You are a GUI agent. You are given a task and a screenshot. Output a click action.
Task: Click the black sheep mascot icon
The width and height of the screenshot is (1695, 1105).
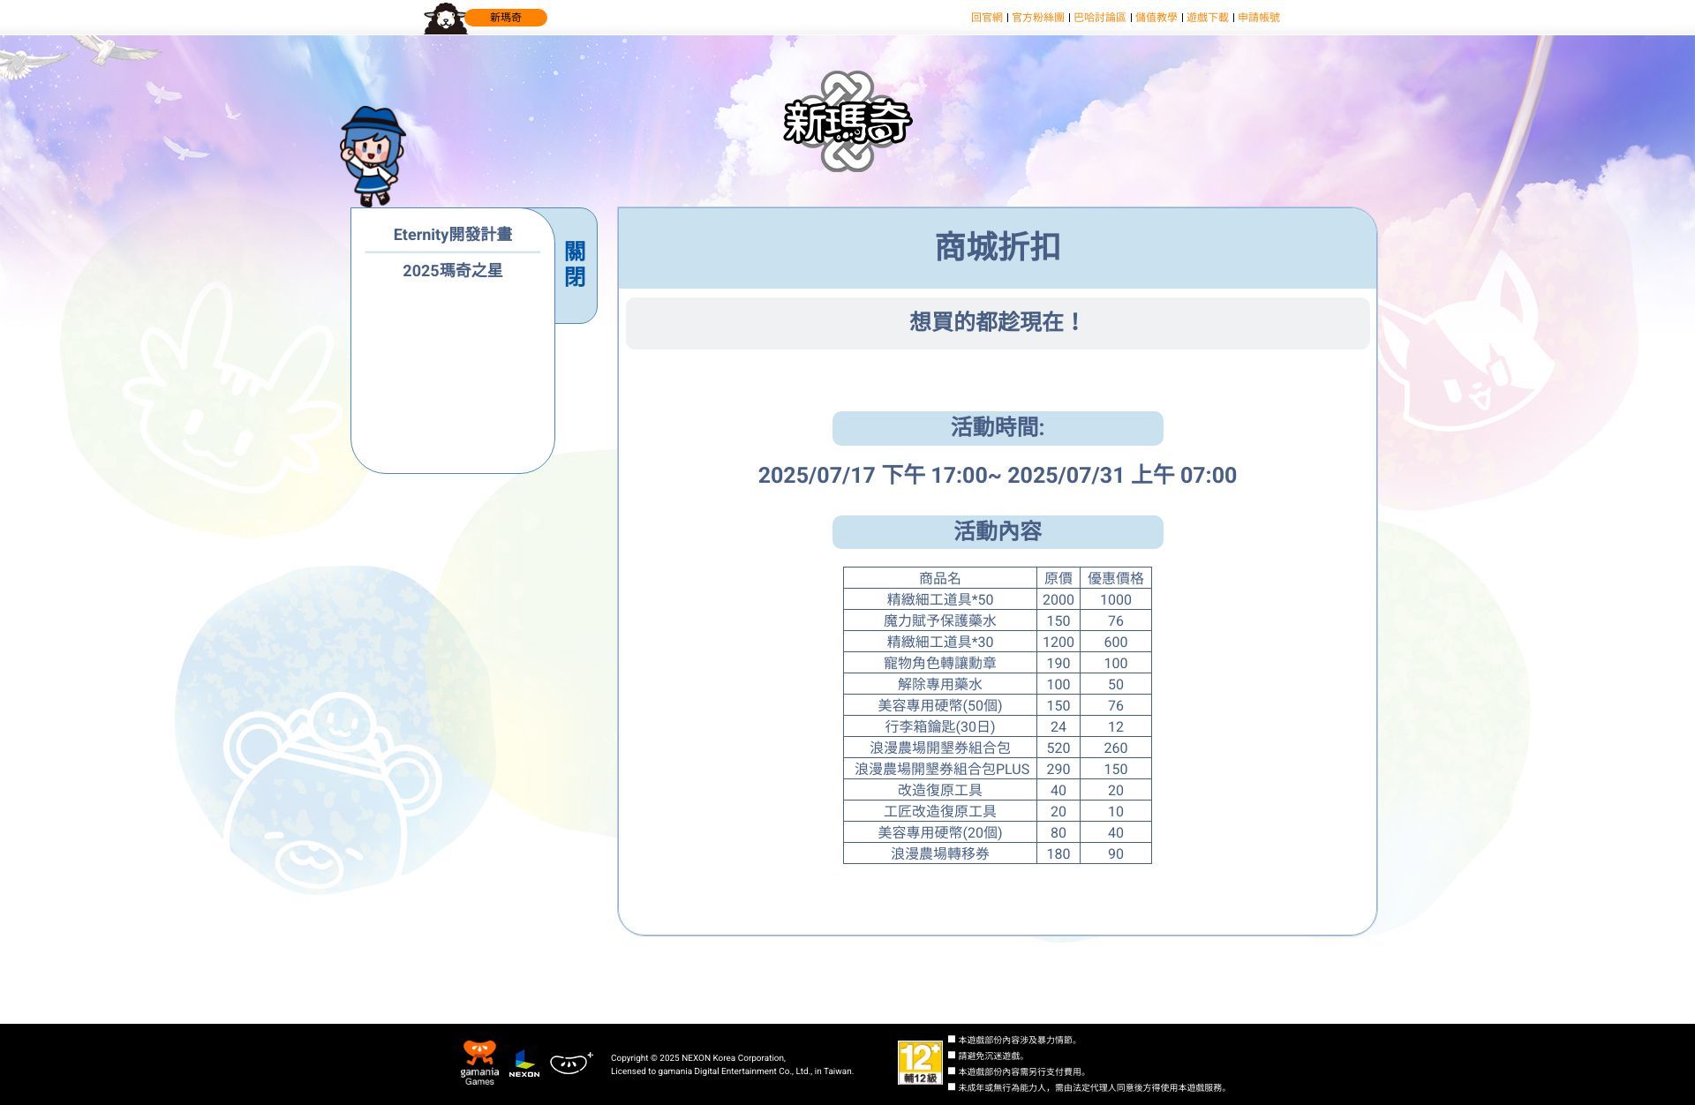pyautogui.click(x=445, y=18)
